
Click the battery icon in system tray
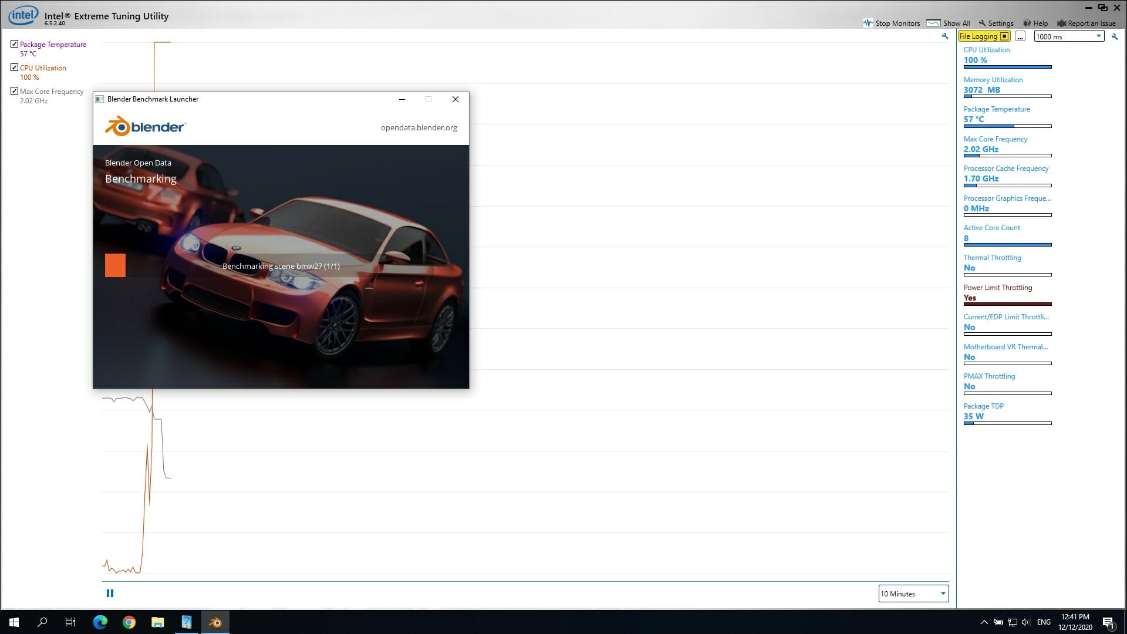click(998, 622)
